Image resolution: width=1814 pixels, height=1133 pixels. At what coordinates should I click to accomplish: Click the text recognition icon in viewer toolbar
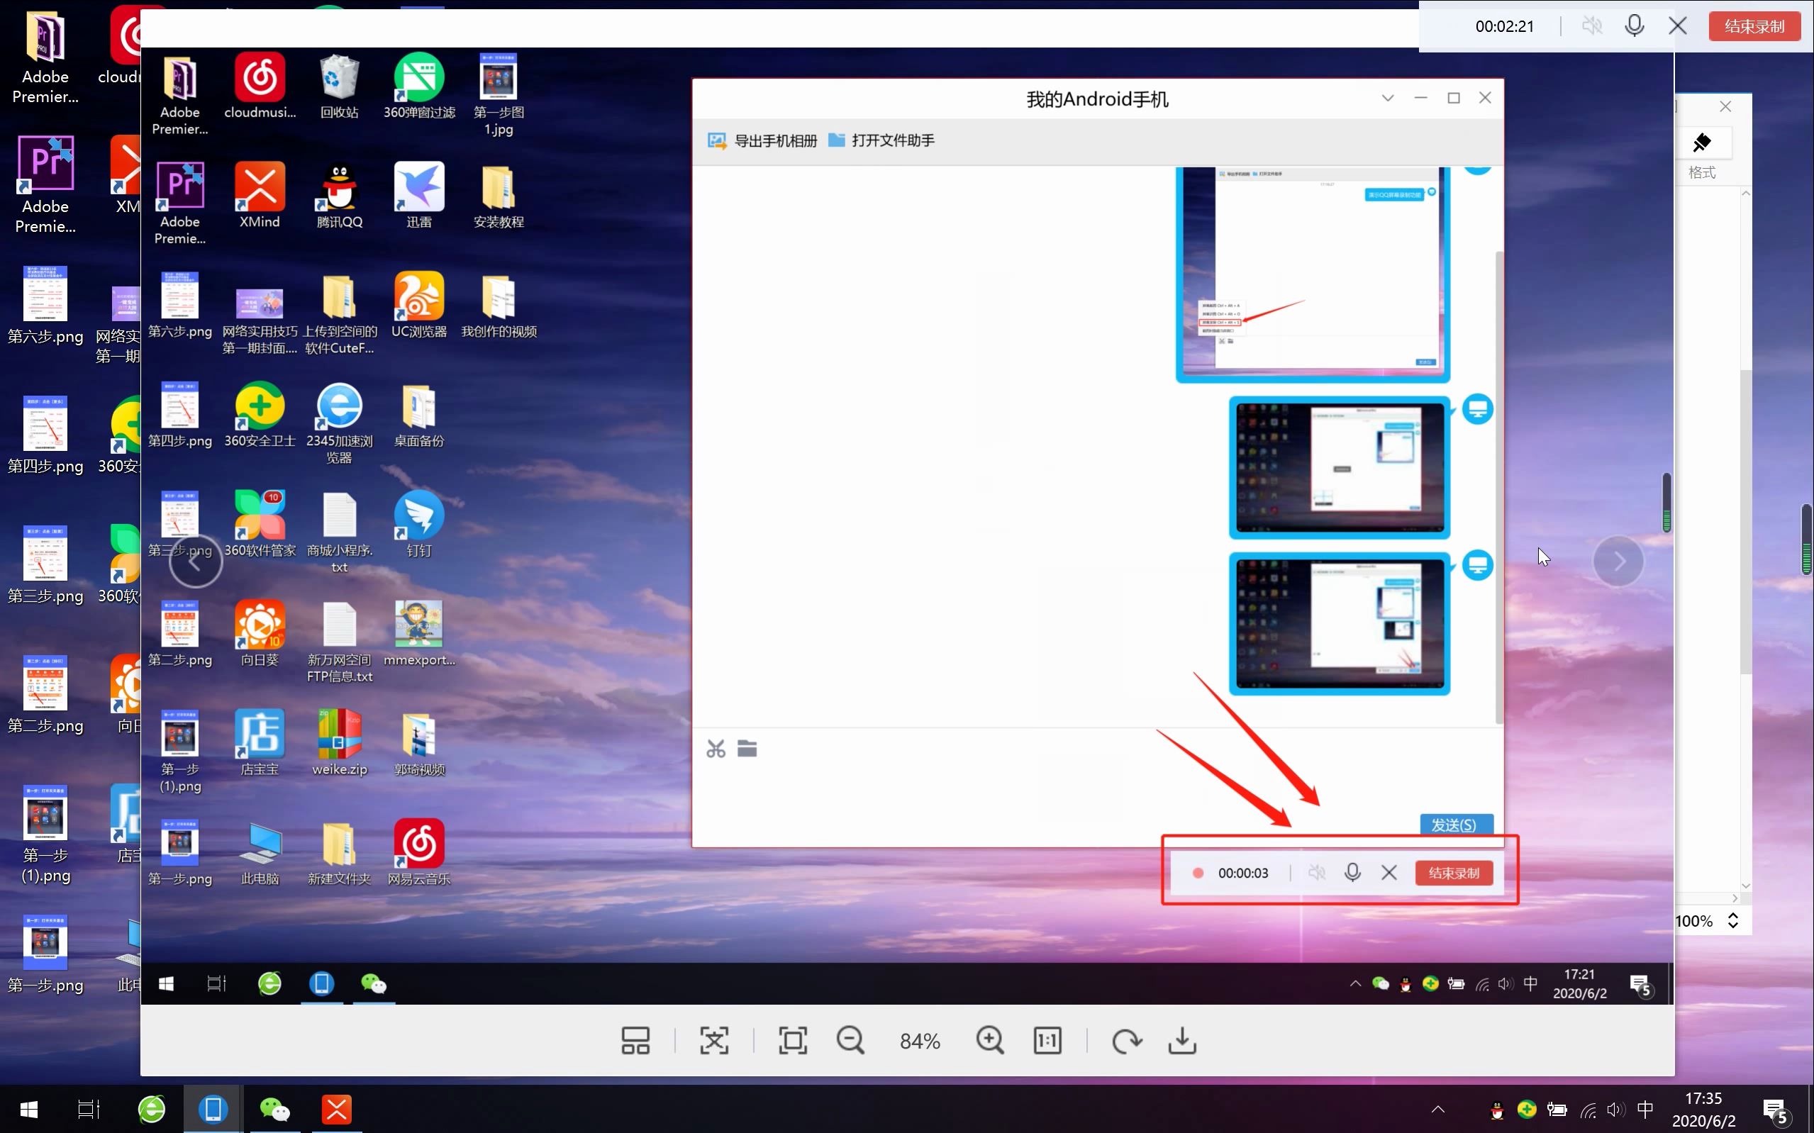pyautogui.click(x=714, y=1040)
